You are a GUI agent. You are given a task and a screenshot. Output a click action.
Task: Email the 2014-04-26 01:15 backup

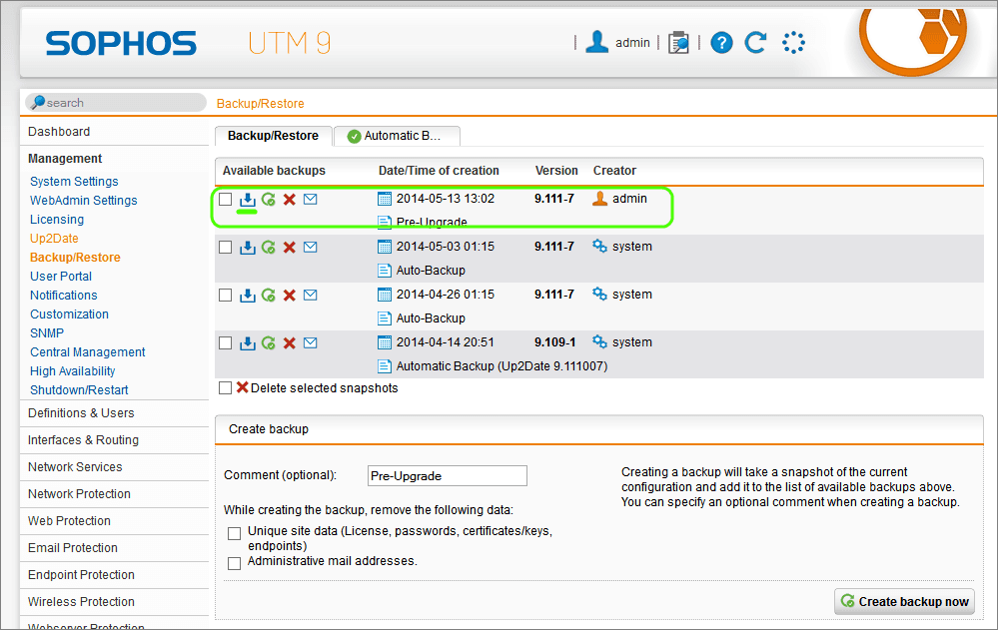pos(310,295)
